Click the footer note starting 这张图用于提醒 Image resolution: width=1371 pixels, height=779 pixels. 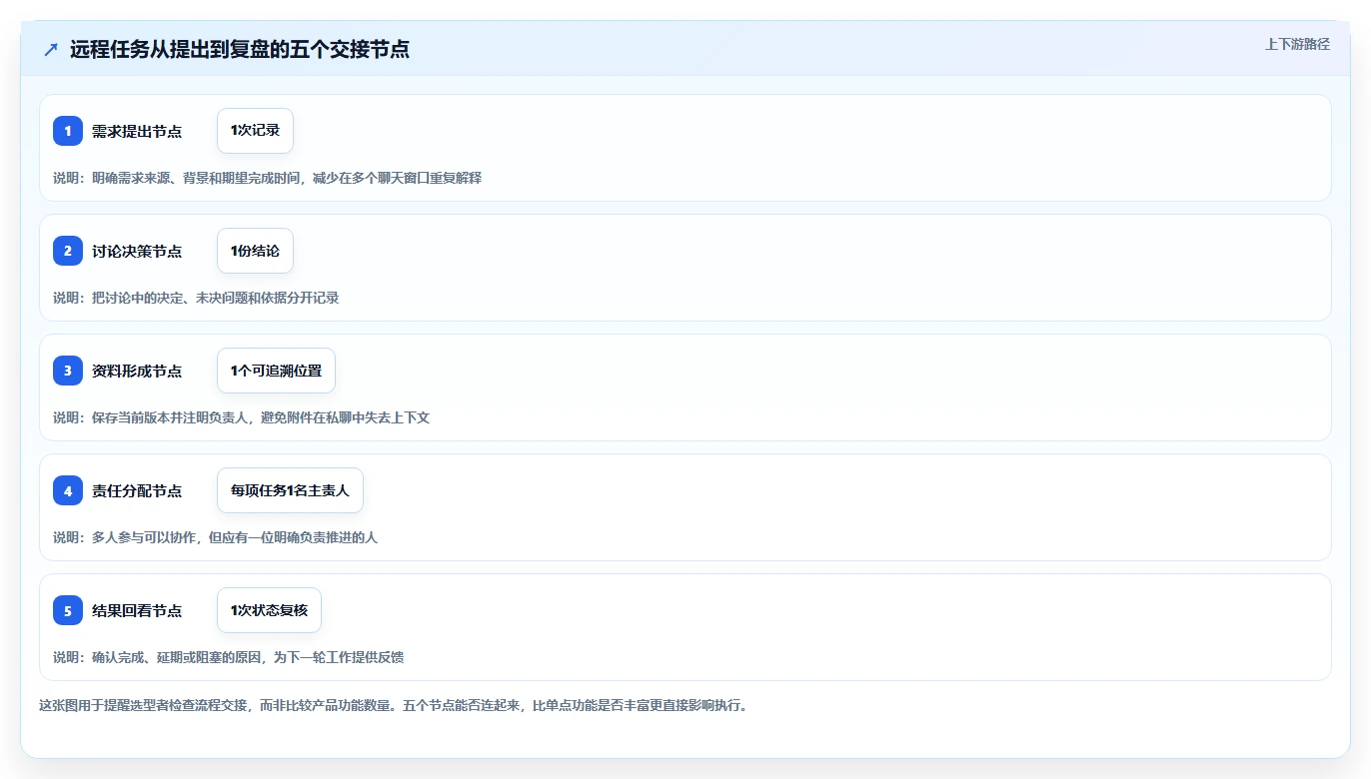pyautogui.click(x=393, y=705)
